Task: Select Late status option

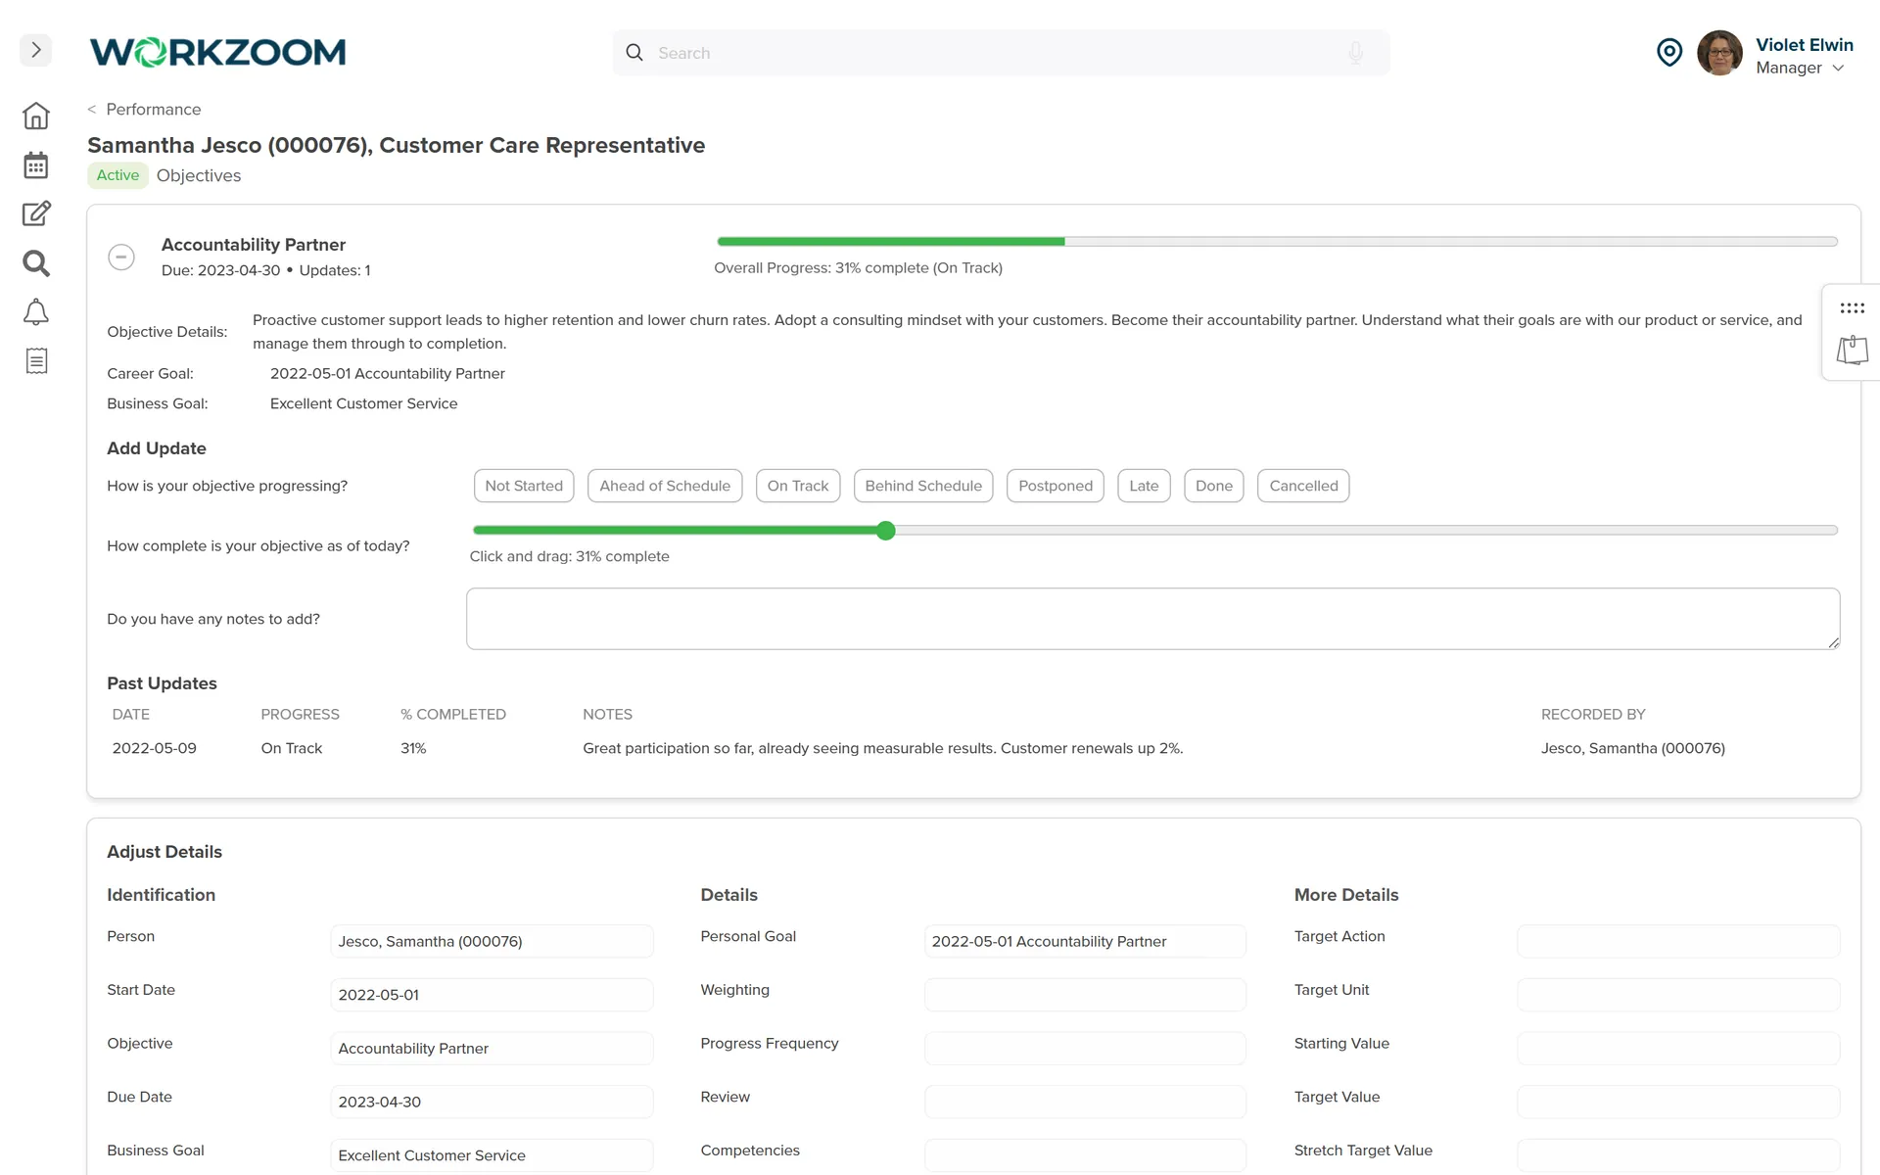Action: 1144,486
